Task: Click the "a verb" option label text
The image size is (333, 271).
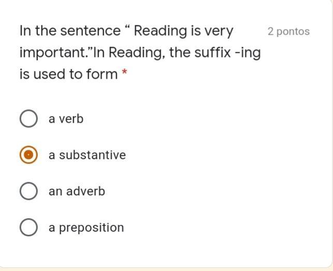Action: tap(66, 119)
